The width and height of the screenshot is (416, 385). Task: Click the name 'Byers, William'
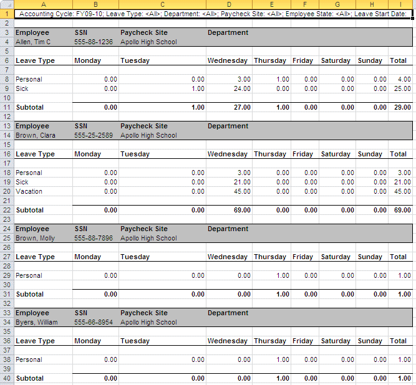tap(37, 322)
